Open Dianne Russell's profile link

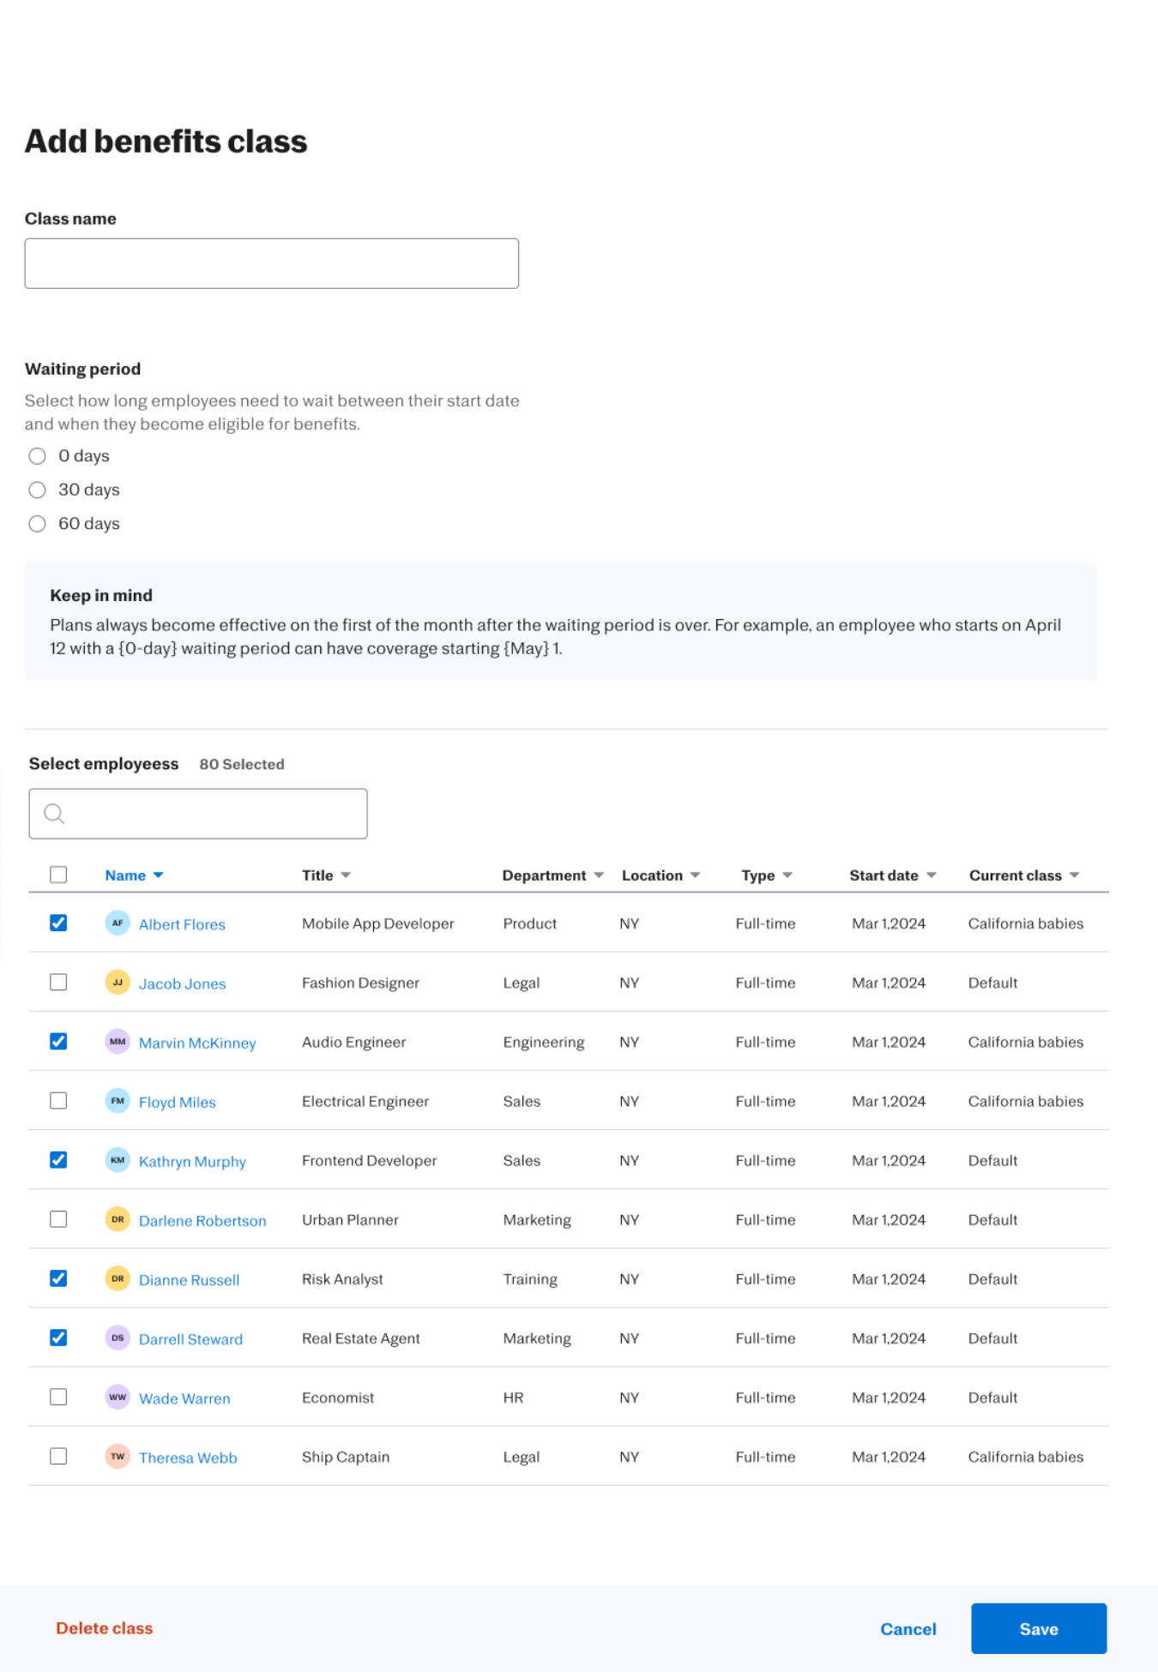tap(189, 1279)
